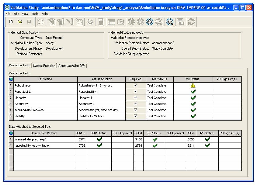Click the Test Name column header
The height and width of the screenshot is (185, 257).
45,79
